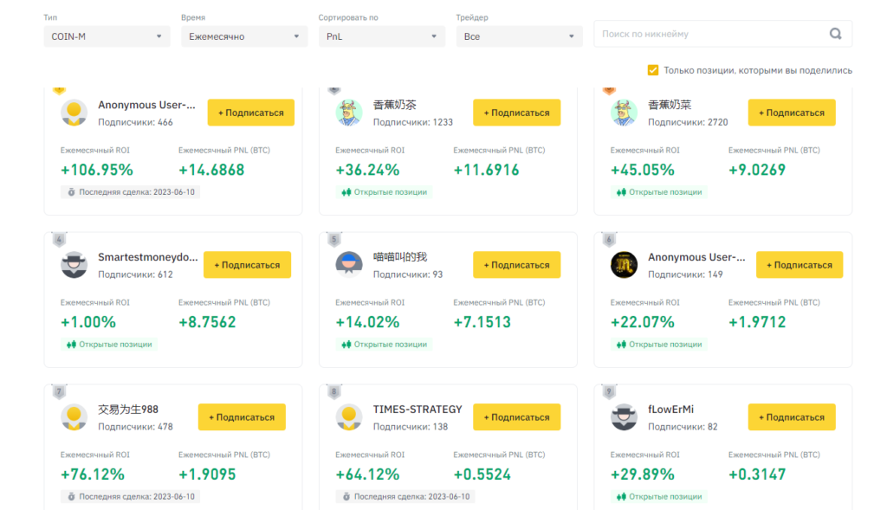Image resolution: width=887 pixels, height=510 pixels.
Task: Open the COIN-M contract type dropdown
Action: [x=106, y=36]
